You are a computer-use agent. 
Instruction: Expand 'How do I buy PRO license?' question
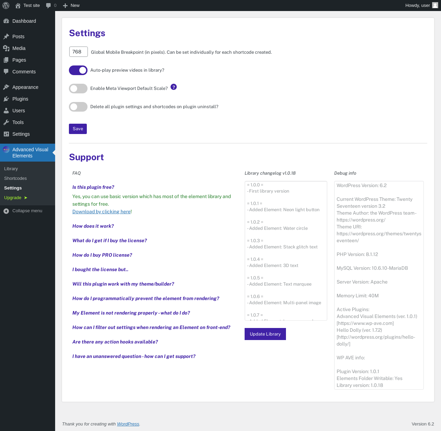point(102,255)
